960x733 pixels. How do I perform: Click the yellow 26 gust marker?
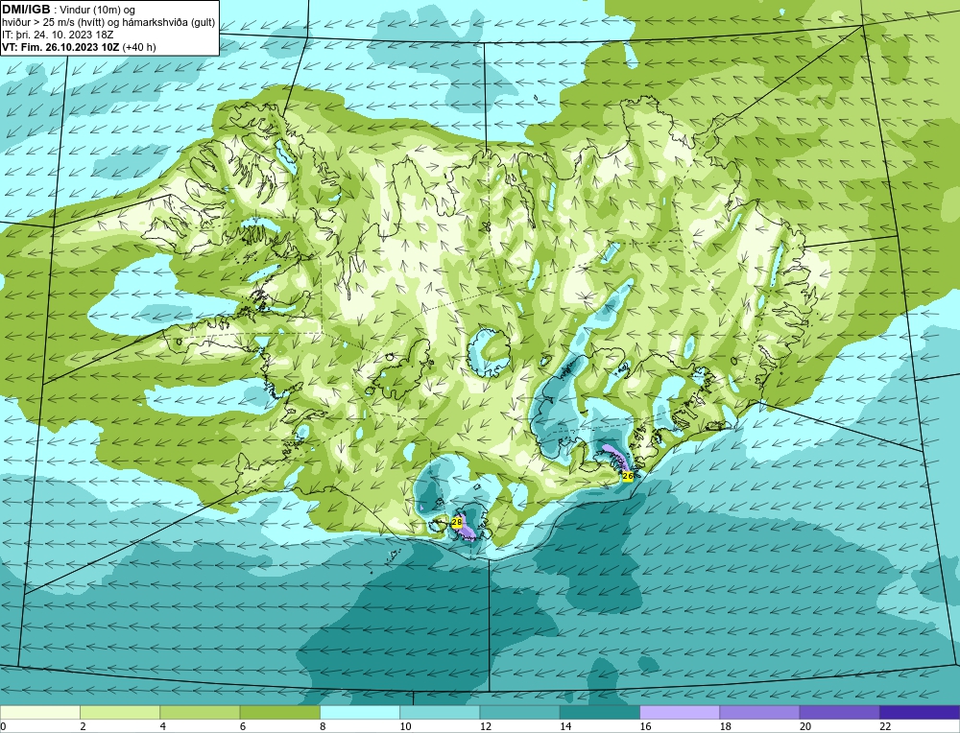coord(628,476)
